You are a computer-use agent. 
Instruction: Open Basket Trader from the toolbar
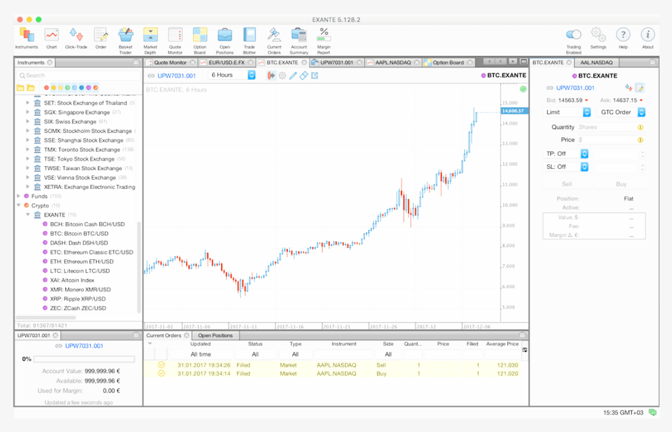126,41
